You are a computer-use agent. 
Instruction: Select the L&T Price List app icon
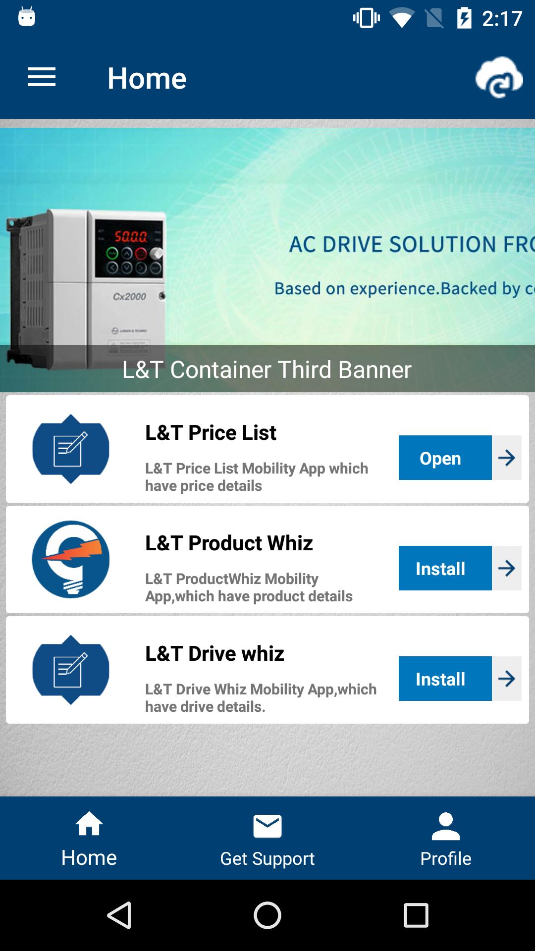click(71, 449)
